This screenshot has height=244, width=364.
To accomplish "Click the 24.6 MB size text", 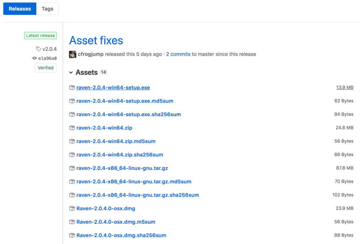I will click(x=344, y=128).
